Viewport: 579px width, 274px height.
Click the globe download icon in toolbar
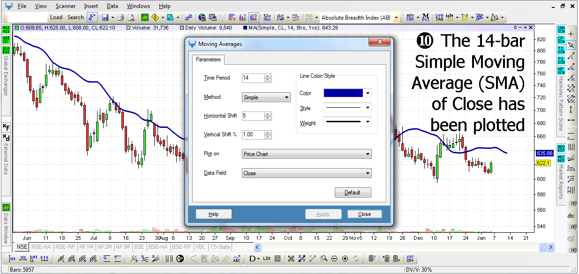point(202,17)
